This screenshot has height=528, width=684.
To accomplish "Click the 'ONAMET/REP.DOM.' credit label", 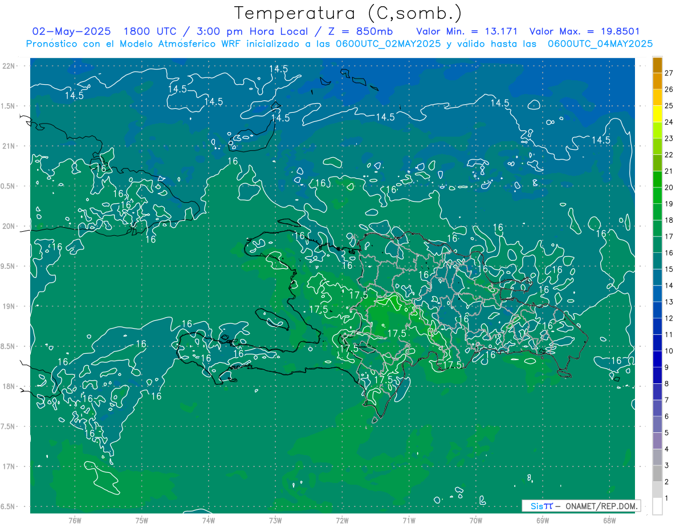I will 602,506.
